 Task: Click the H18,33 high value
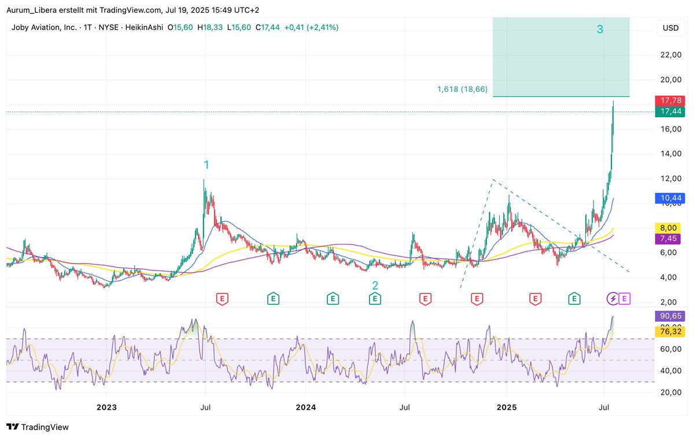(x=211, y=27)
